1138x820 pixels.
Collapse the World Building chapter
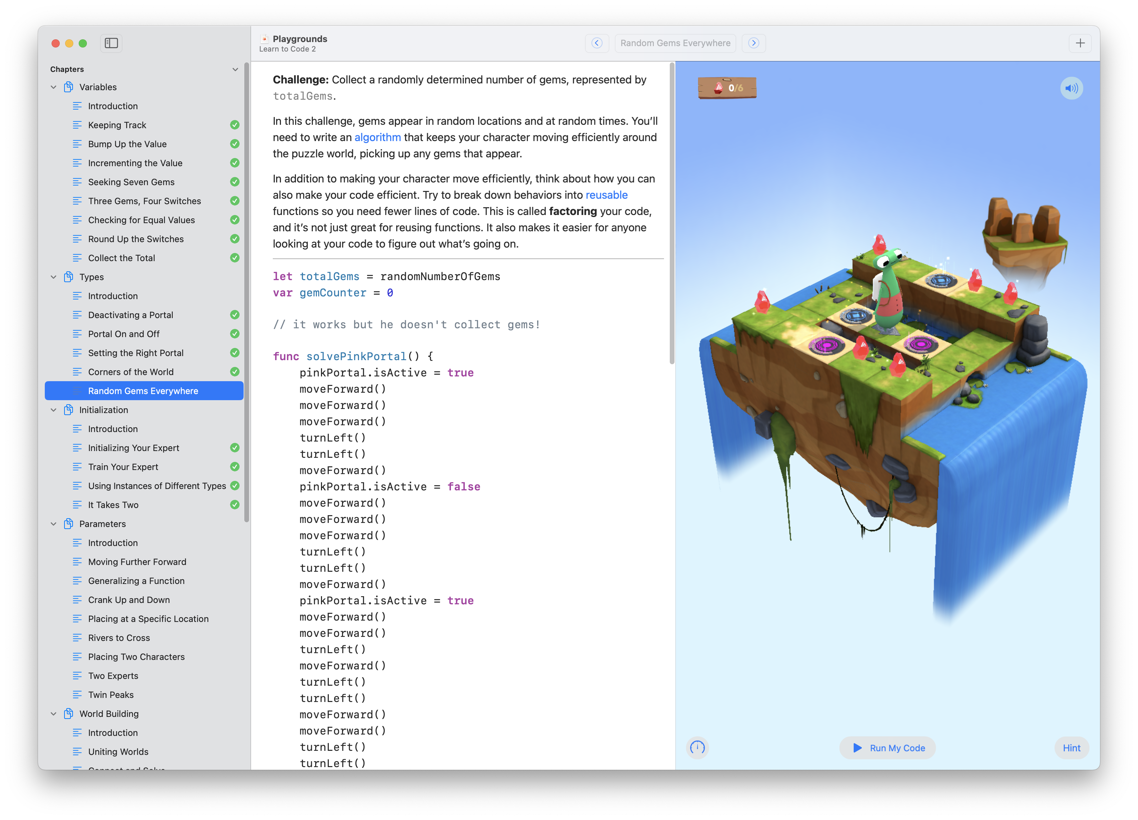tap(54, 714)
